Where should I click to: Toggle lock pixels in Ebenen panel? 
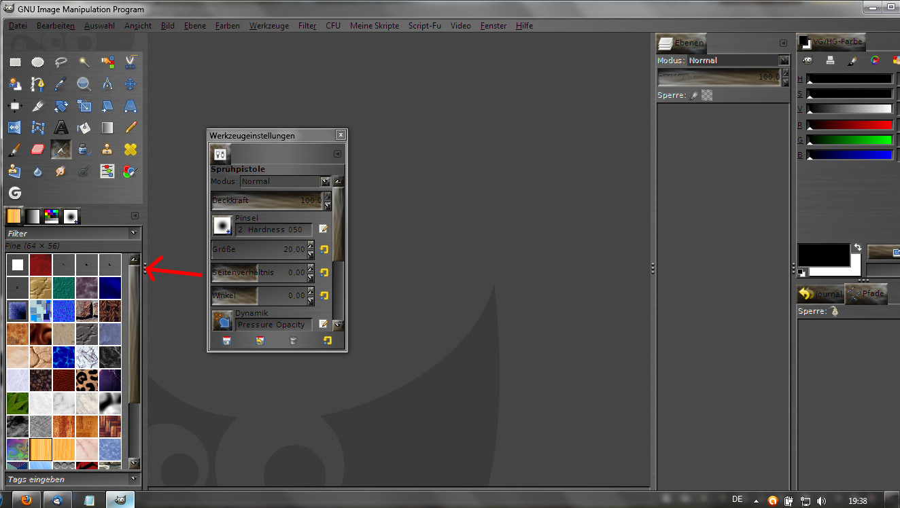tap(694, 96)
